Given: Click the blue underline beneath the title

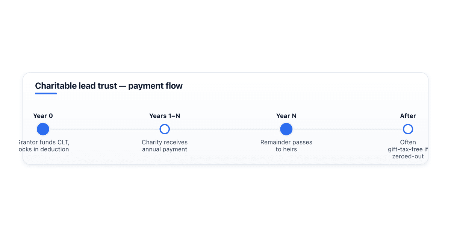Looking at the screenshot, I should (x=46, y=94).
